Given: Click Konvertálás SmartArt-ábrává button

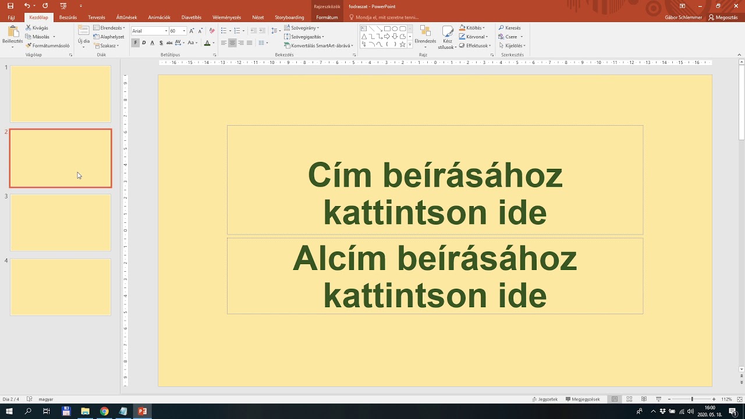Looking at the screenshot, I should pyautogui.click(x=317, y=45).
